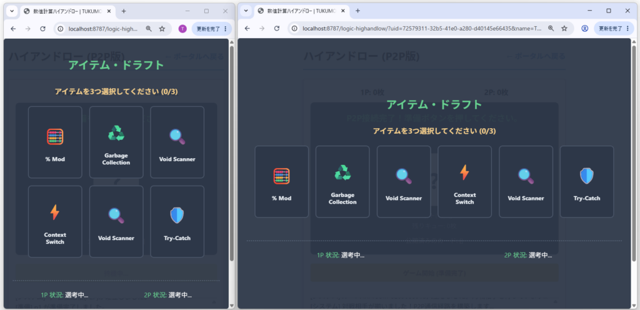Select Context Switch card in right window
This screenshot has width=640, height=310.
coord(464,181)
